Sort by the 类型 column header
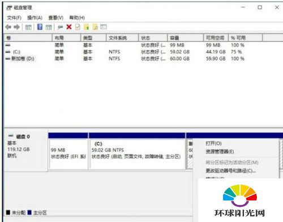The image size is (283, 222). (93, 38)
